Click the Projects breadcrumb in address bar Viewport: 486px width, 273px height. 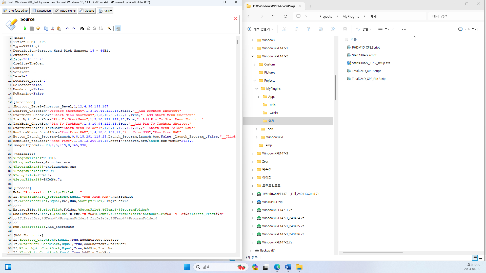(326, 16)
